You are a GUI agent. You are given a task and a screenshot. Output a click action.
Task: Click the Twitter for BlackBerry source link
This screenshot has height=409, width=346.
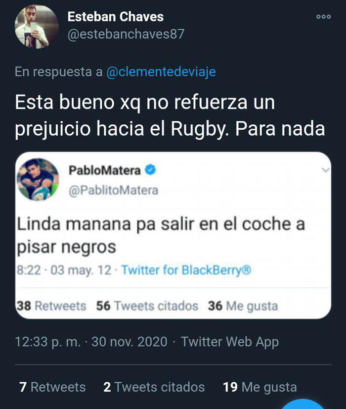pyautogui.click(x=186, y=270)
